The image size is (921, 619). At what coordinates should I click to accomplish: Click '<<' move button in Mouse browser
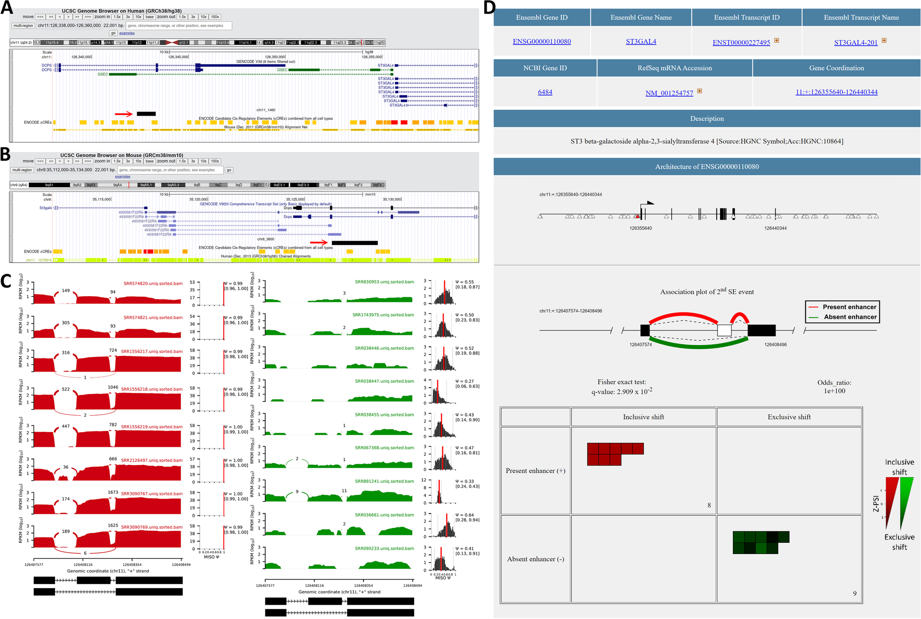[x=51, y=161]
